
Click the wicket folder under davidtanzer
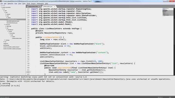(10, 32)
